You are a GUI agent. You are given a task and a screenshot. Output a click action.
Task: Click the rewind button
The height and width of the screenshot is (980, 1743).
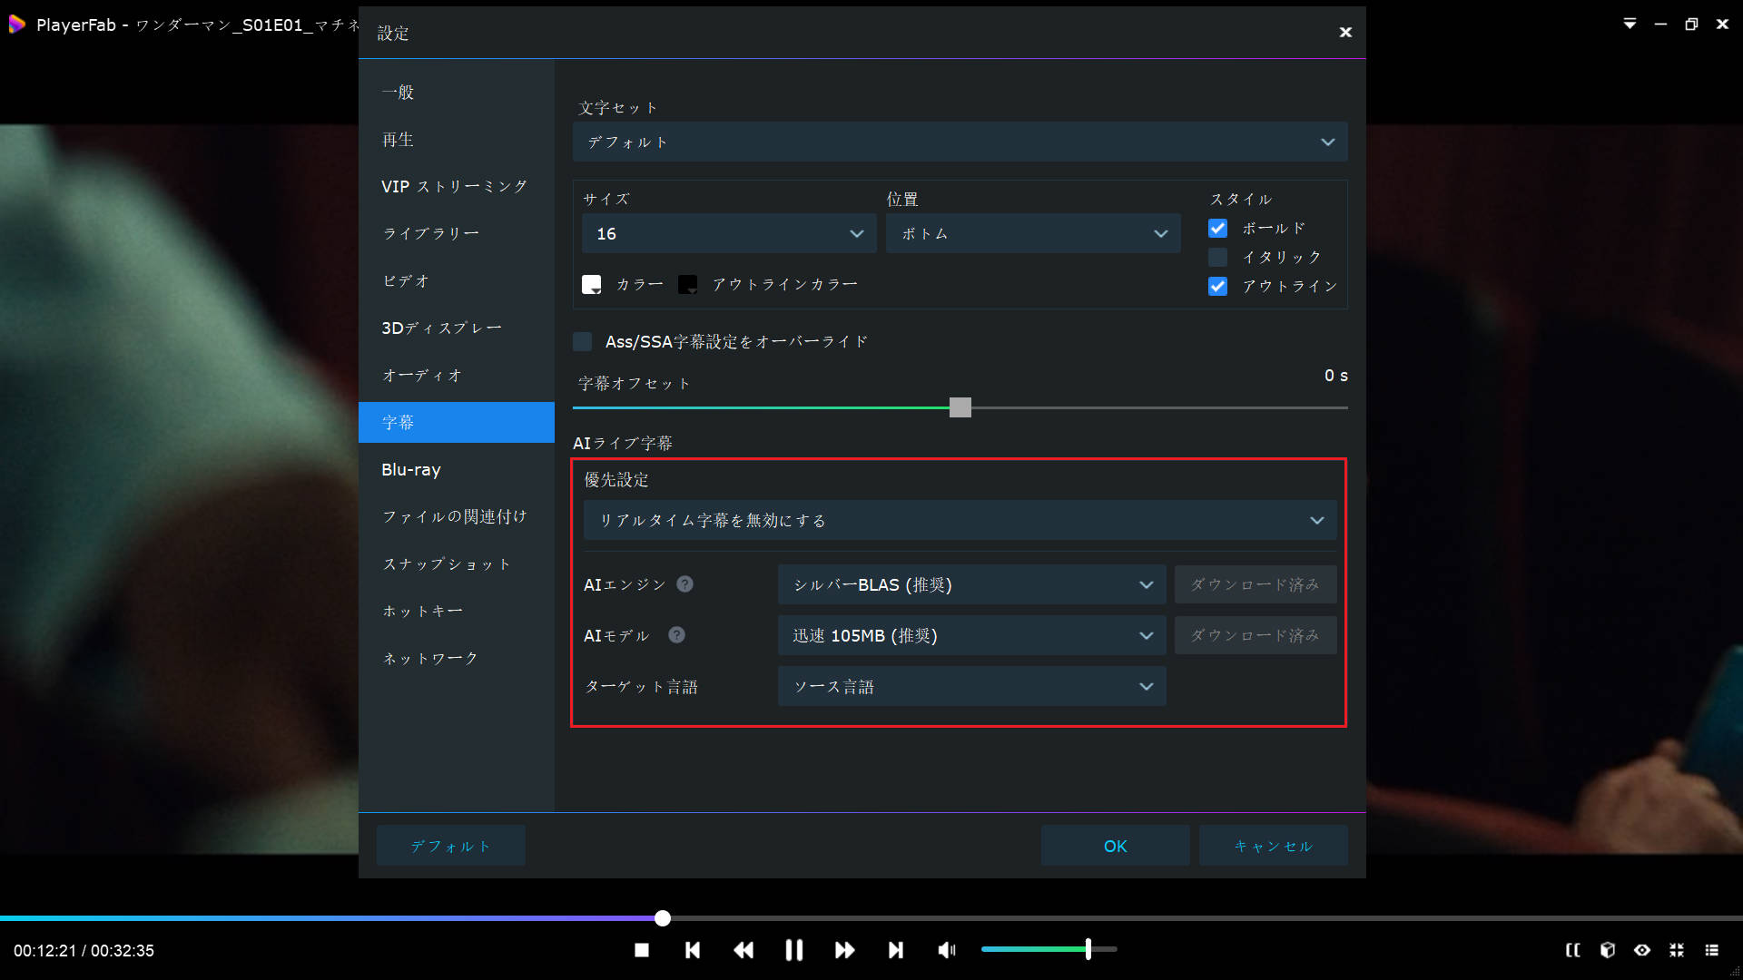coord(743,950)
